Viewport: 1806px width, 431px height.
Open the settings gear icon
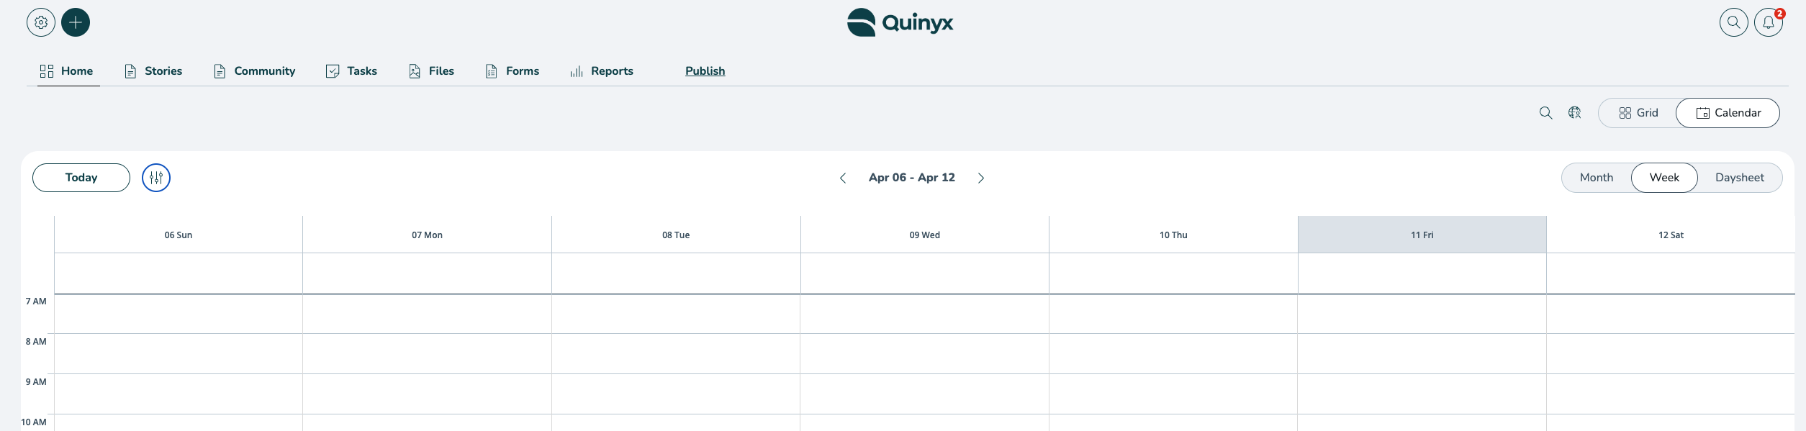coord(41,22)
